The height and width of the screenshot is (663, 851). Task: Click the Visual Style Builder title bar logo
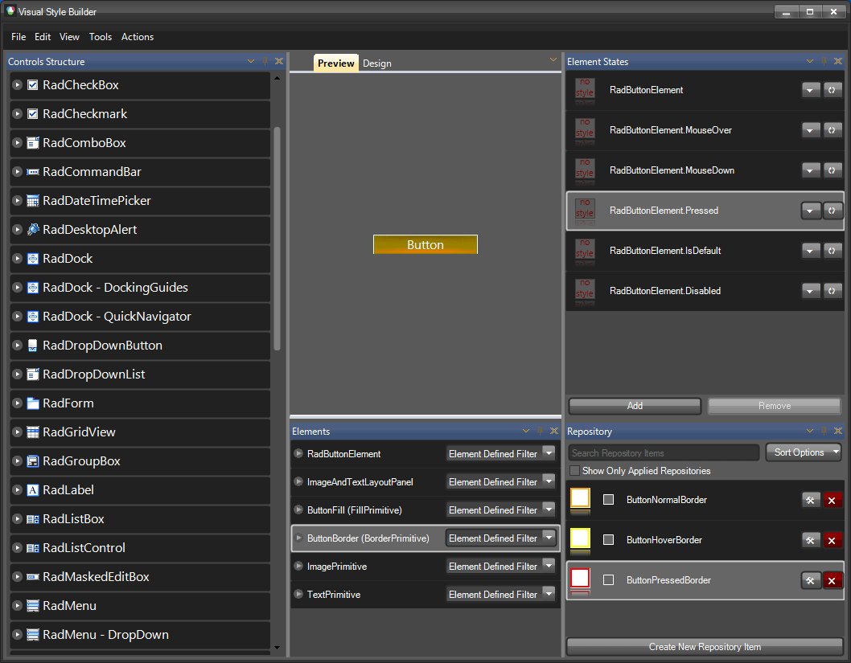[x=10, y=11]
